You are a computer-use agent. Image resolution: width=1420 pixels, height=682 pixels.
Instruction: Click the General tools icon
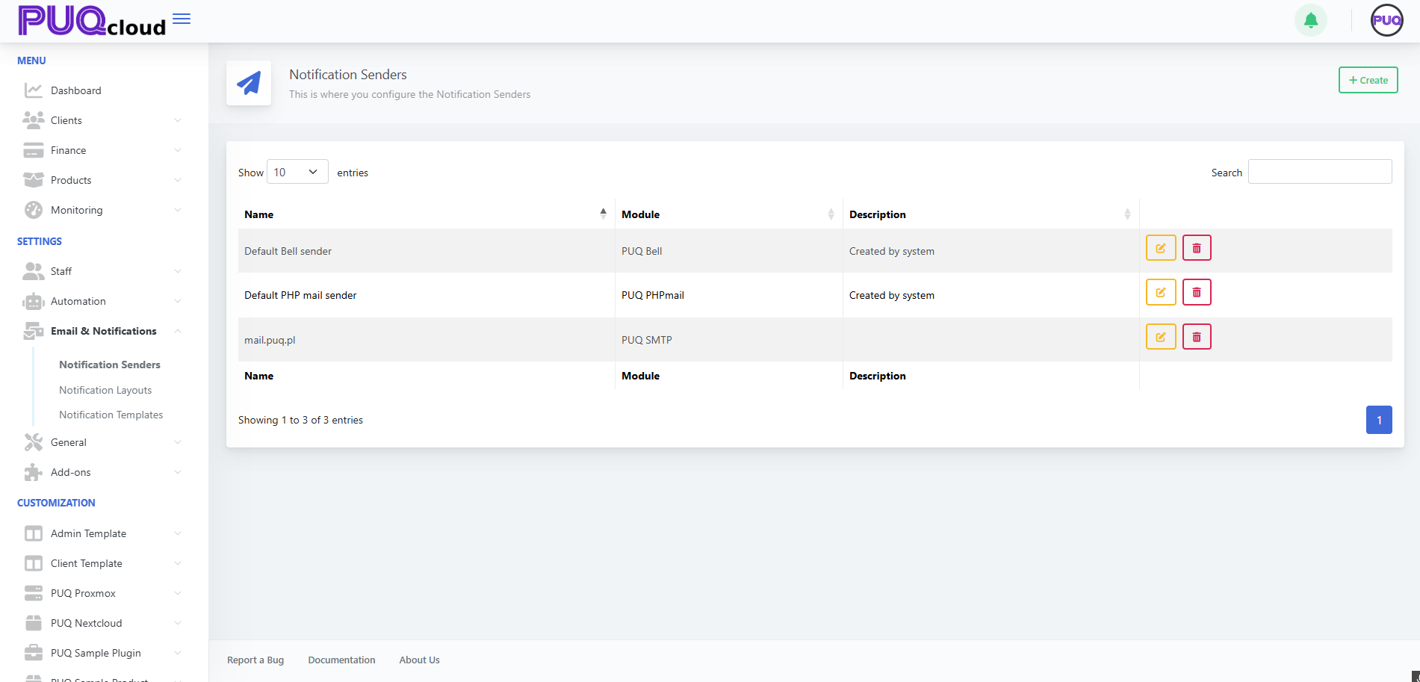(x=34, y=442)
